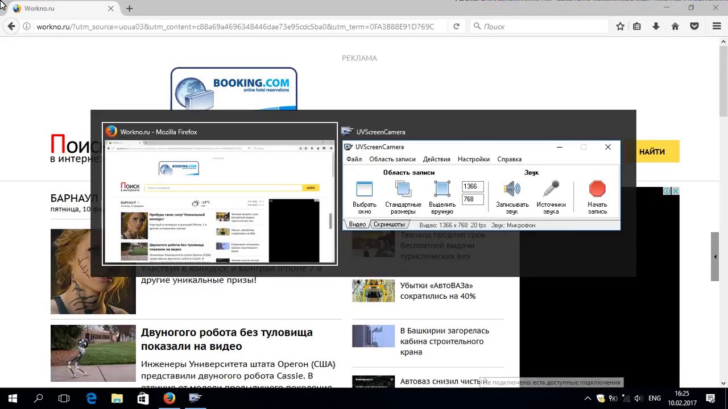Go to the Firefox home page icon
This screenshot has width=728, height=409.
click(x=675, y=26)
